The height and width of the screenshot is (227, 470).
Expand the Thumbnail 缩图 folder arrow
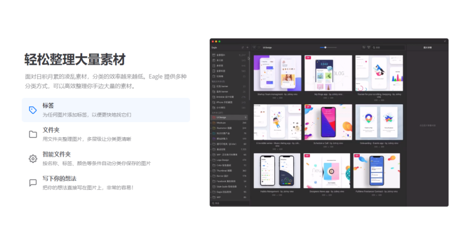(x=211, y=170)
